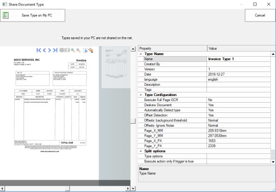Change Offset Detection value Yes
The height and width of the screenshot is (192, 276).
[x=239, y=115]
